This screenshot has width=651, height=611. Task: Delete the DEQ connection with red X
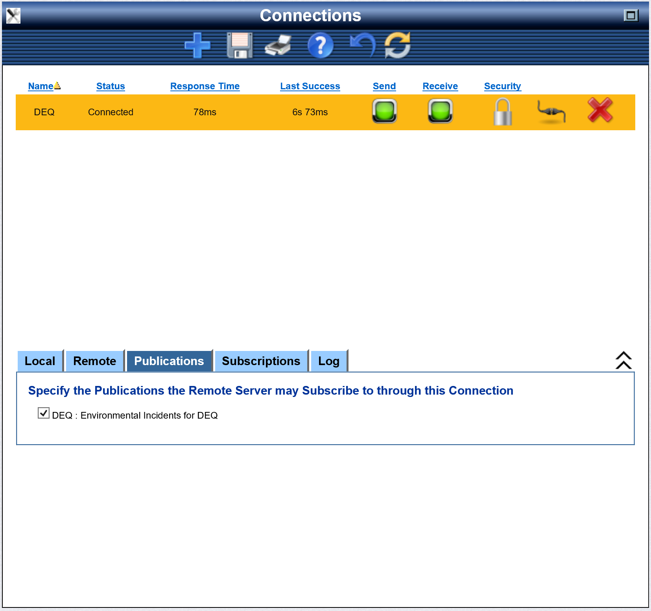coord(600,111)
